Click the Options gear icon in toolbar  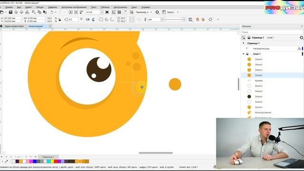click(x=157, y=12)
